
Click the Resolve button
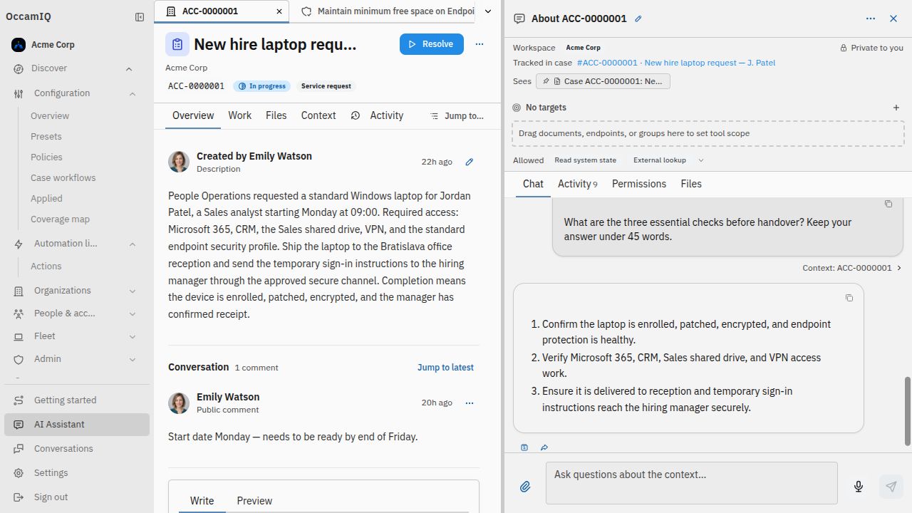point(432,44)
